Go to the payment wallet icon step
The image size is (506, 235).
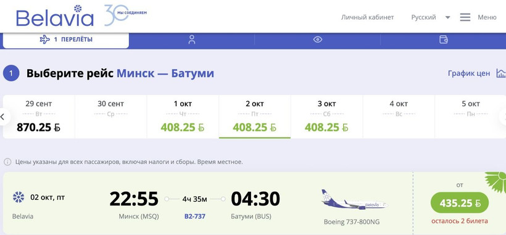point(444,39)
